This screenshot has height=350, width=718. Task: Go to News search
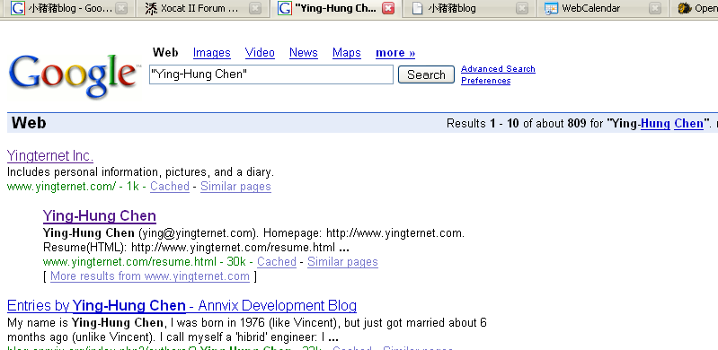point(303,53)
